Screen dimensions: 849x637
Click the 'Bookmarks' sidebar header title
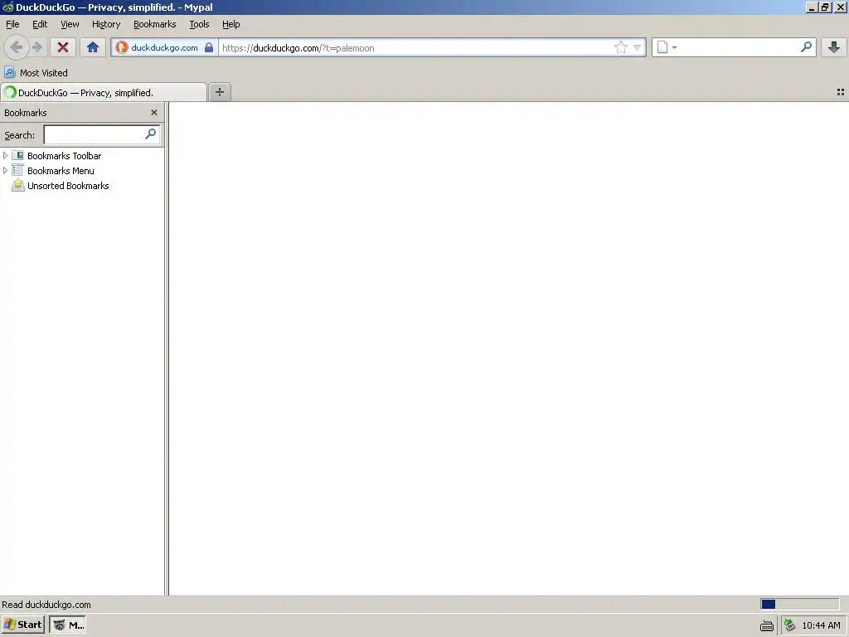[x=26, y=113]
